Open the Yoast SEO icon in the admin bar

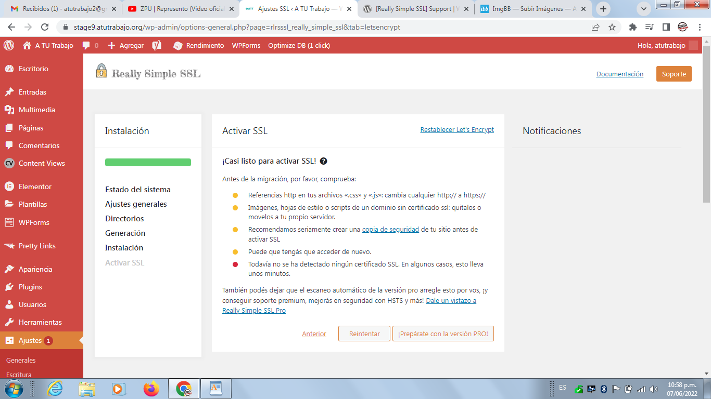click(157, 45)
